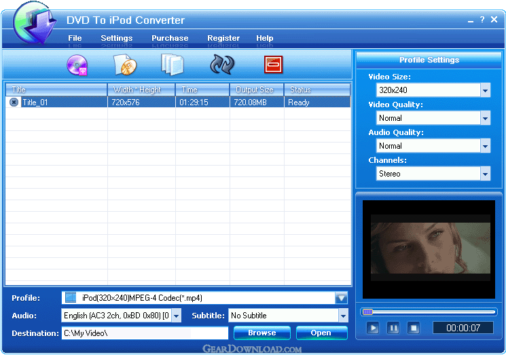Click the question mark help icon

click(x=482, y=20)
